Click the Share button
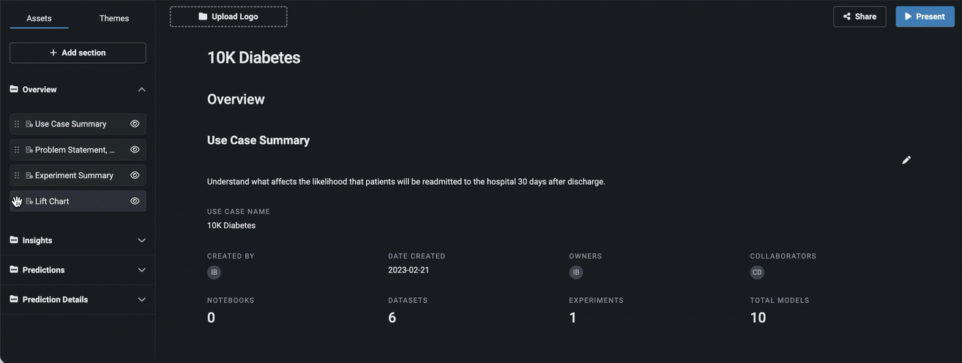Viewport: 962px width, 363px height. coord(860,17)
